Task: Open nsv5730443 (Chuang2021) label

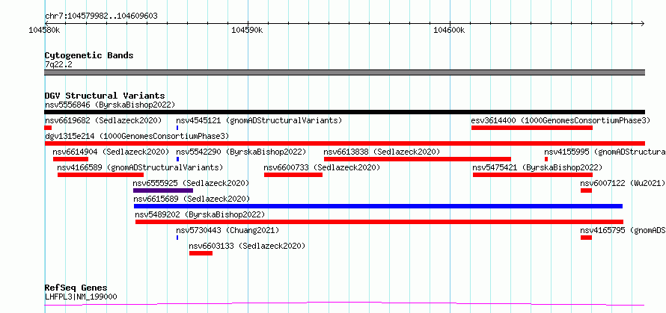Action: [227, 230]
